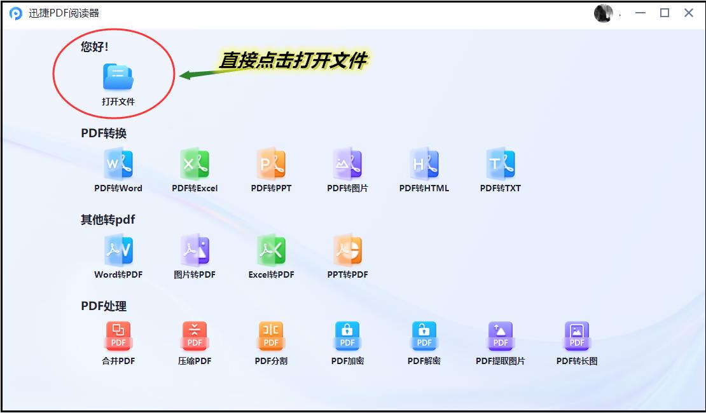
Task: Click PDF加密 encryption icon
Action: (348, 336)
